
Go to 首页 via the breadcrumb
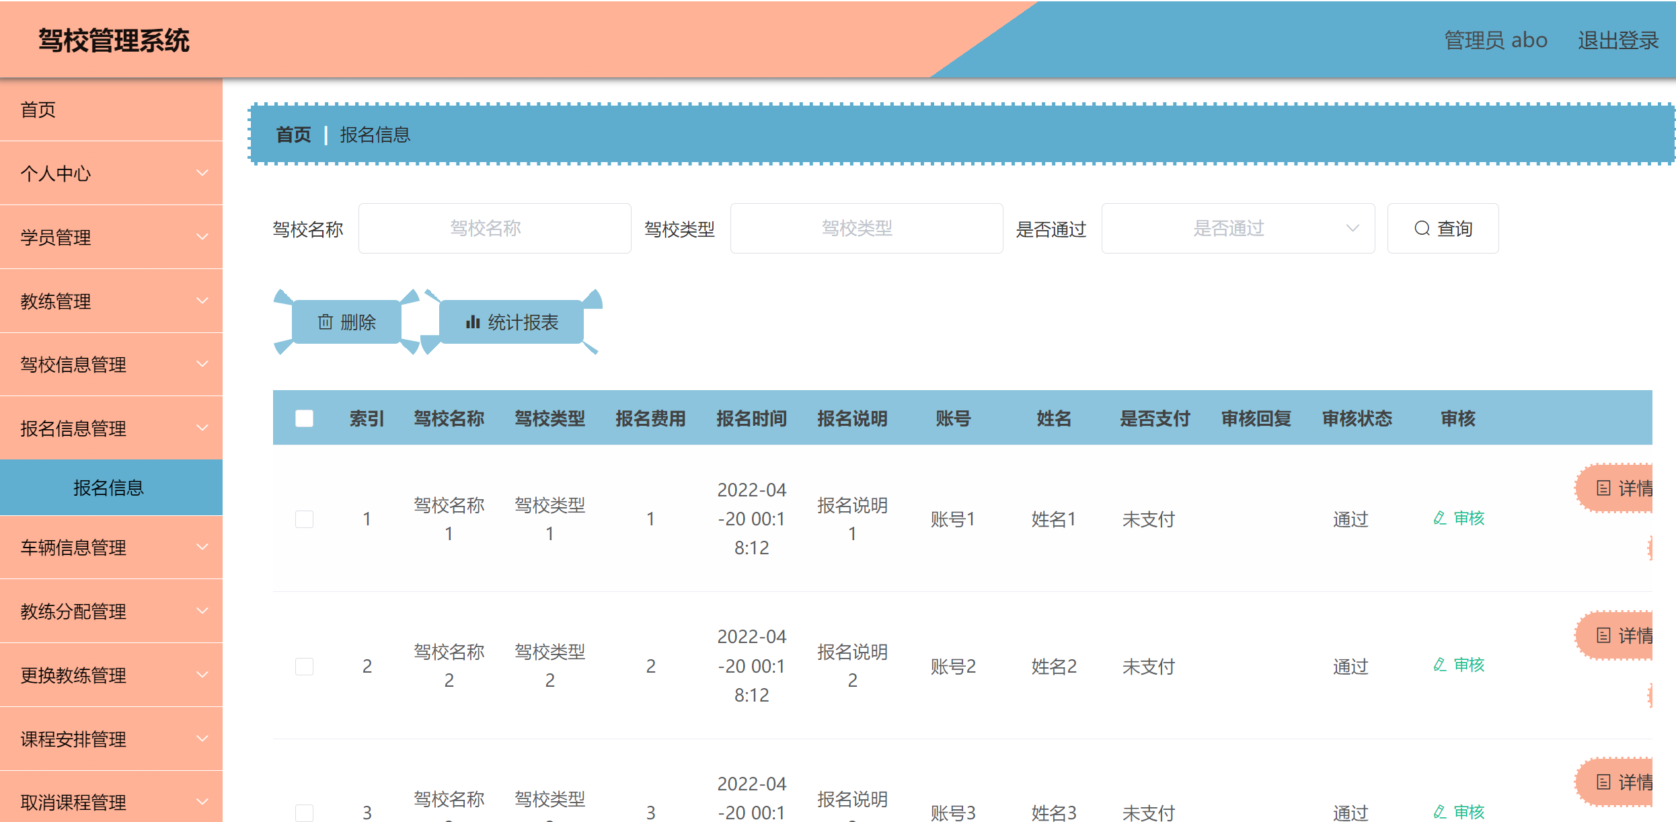293,134
